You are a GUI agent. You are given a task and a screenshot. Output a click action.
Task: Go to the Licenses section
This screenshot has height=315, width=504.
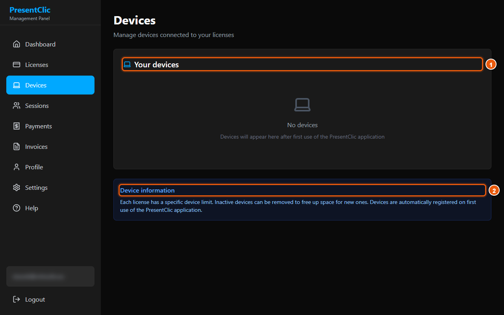(x=50, y=65)
